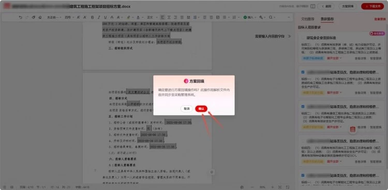Image resolution: width=388 pixels, height=190 pixels.
Task: Select the 条款推荐 tab
Action: point(327,19)
